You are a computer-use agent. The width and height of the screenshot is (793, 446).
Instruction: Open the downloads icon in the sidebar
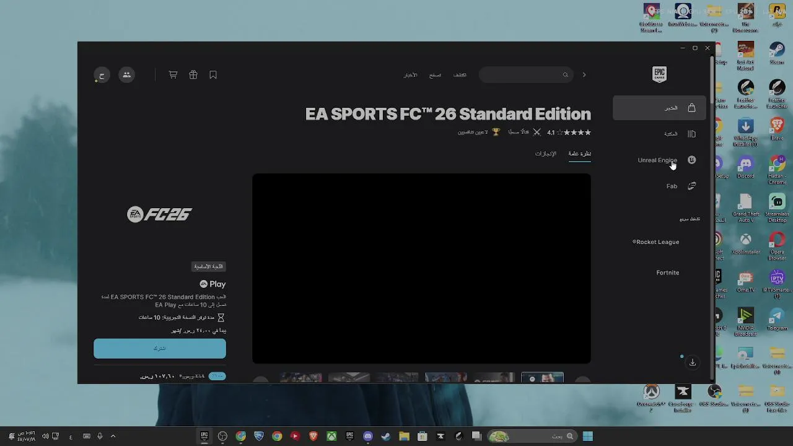pyautogui.click(x=693, y=362)
